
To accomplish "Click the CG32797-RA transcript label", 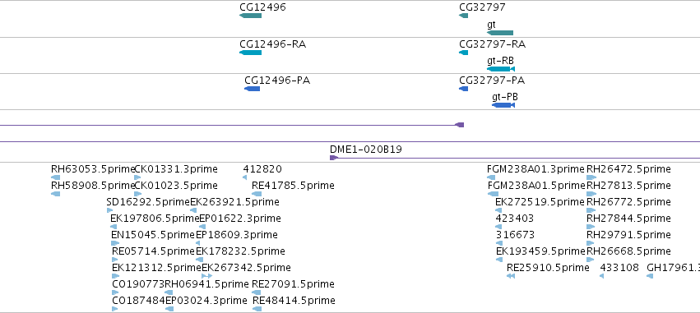I will 492,44.
